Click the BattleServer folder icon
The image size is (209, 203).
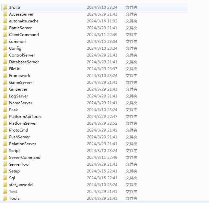[x=5, y=28]
